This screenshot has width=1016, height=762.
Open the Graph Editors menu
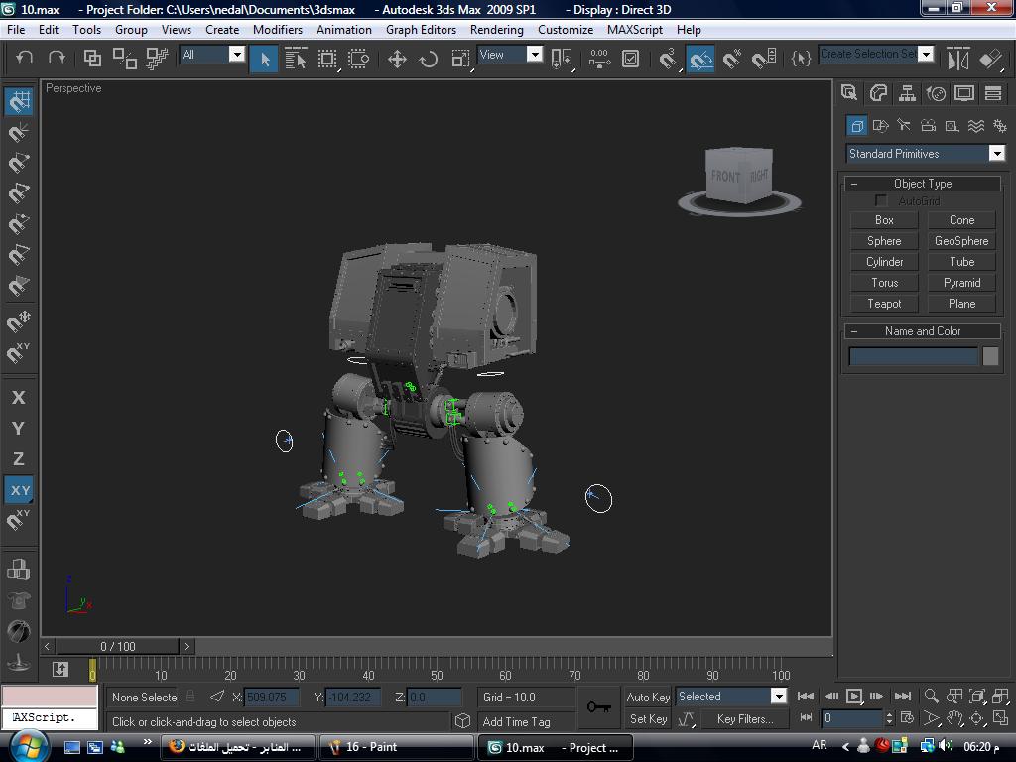coord(421,29)
